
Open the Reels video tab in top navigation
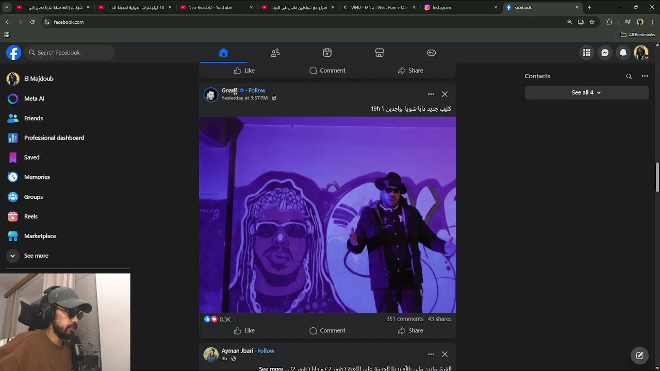[x=327, y=53]
